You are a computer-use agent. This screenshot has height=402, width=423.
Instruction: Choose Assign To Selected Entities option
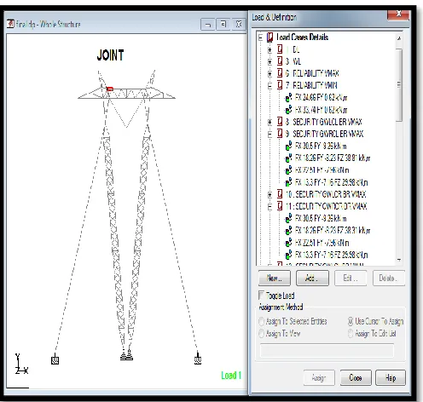[261, 321]
